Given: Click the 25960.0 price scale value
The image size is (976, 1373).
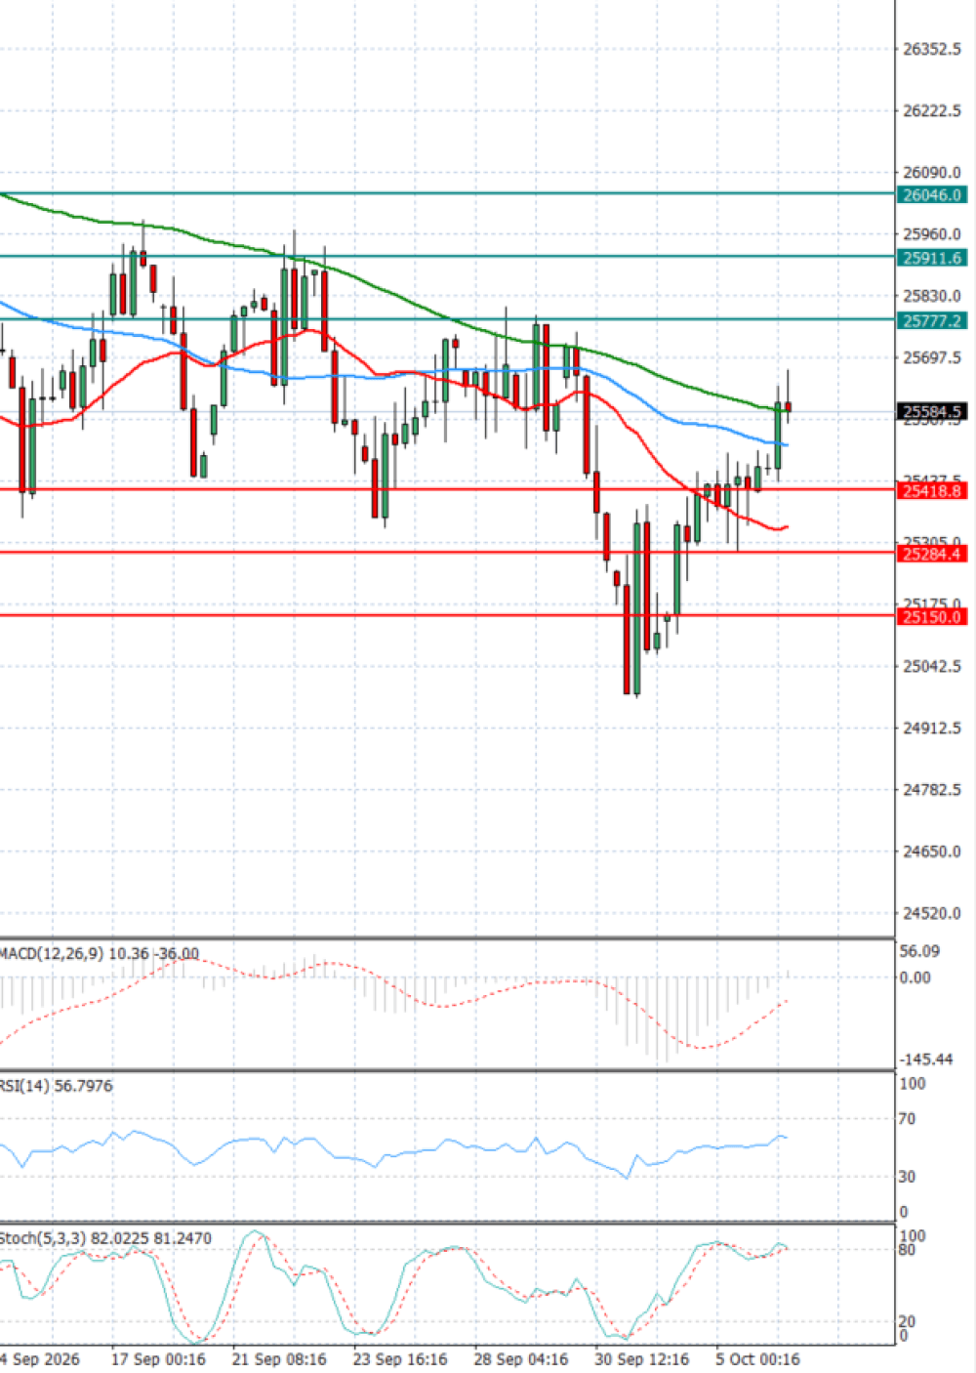Looking at the screenshot, I should 931,234.
